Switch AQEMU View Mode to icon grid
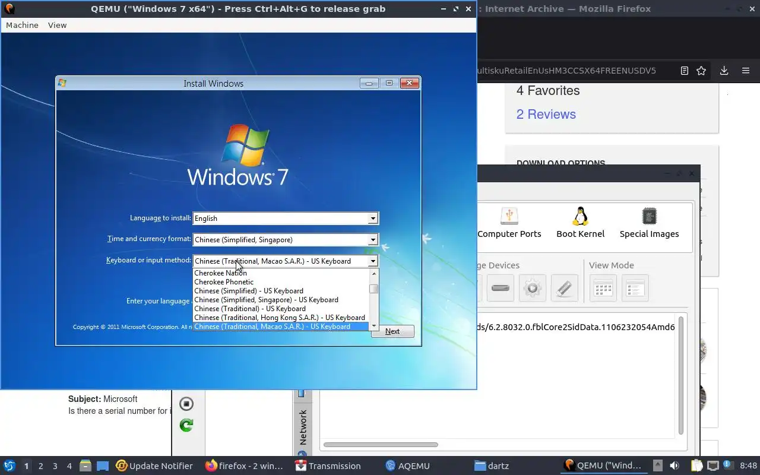Image resolution: width=760 pixels, height=475 pixels. pyautogui.click(x=603, y=289)
